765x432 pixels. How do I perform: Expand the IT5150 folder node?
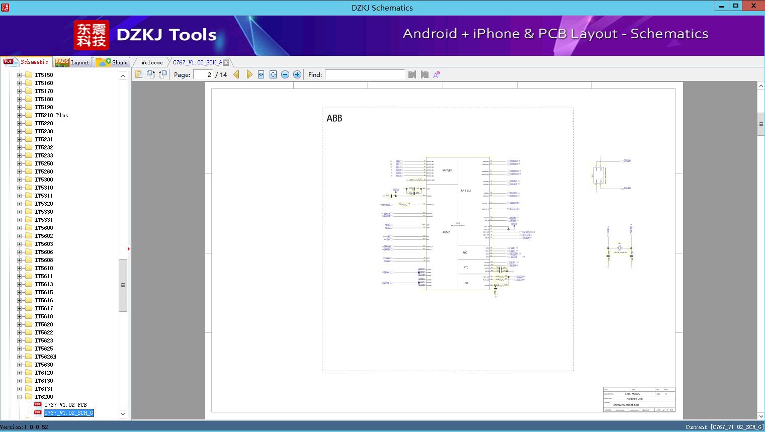click(19, 75)
